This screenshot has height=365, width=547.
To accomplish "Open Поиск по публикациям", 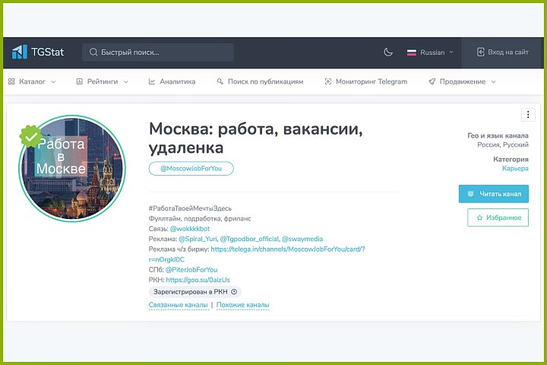I will click(x=259, y=81).
